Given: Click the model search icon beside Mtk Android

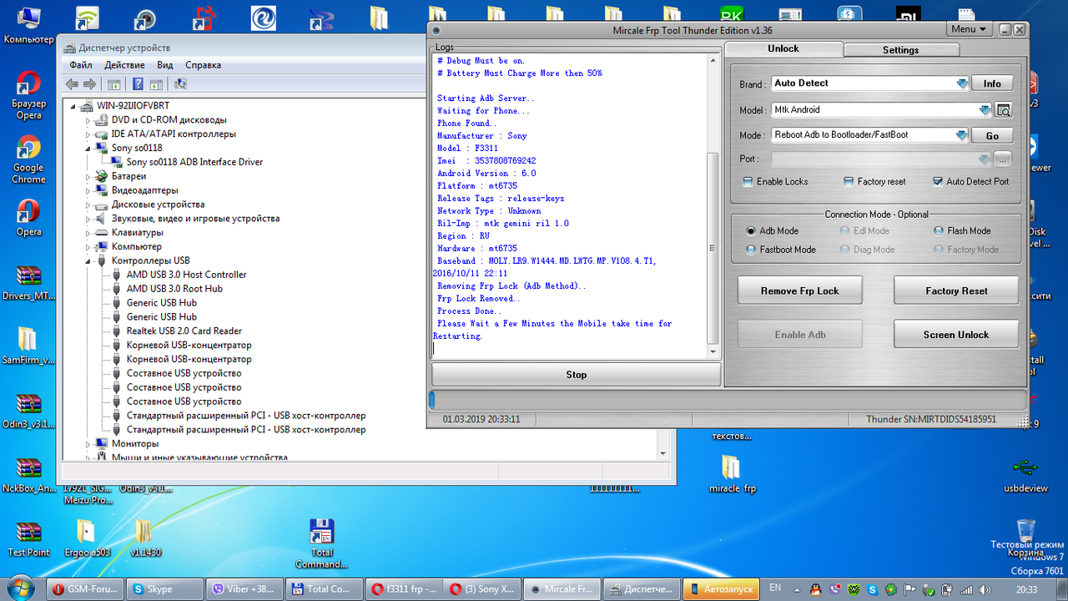Looking at the screenshot, I should [1004, 109].
